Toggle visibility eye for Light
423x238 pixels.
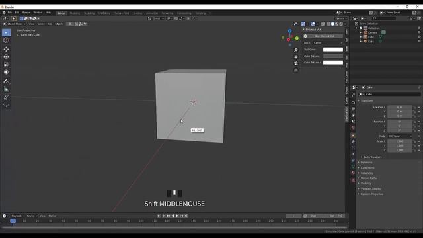[x=419, y=41]
